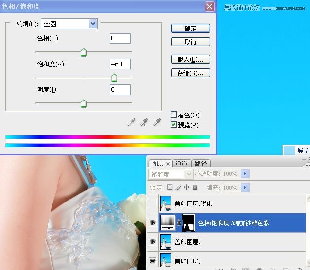Pick the plain eyedropper tool in Hue/Saturation dialog
Screen dimensions: 310x270
(131, 122)
